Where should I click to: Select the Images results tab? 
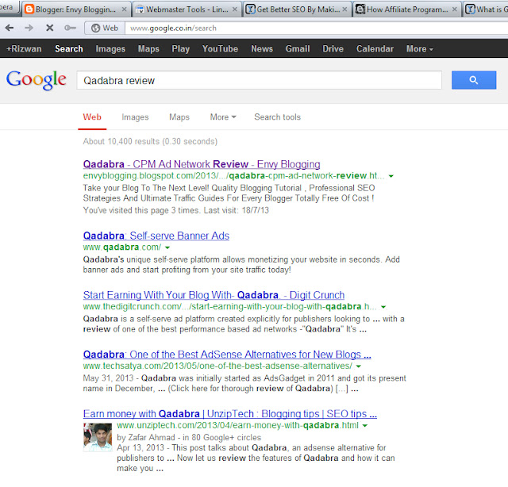[x=136, y=117]
